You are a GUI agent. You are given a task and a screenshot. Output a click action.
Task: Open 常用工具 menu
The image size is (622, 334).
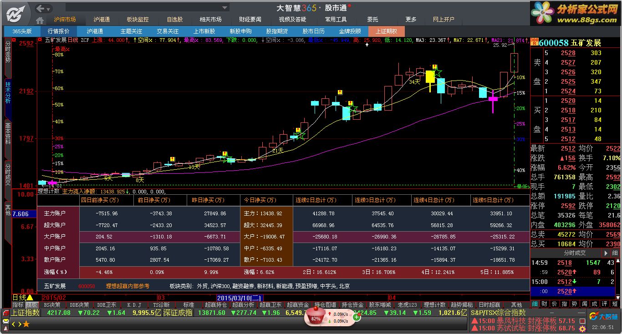(x=336, y=20)
